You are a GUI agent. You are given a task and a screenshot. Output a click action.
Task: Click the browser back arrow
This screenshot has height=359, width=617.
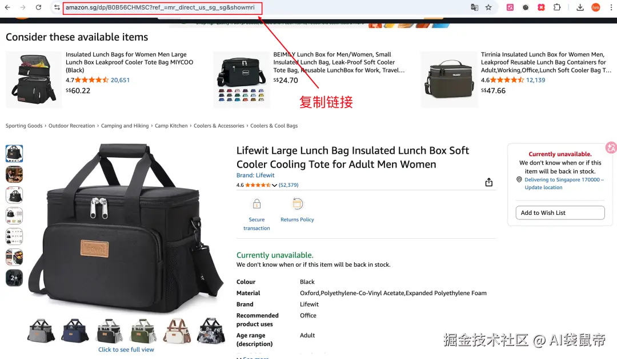7,7
